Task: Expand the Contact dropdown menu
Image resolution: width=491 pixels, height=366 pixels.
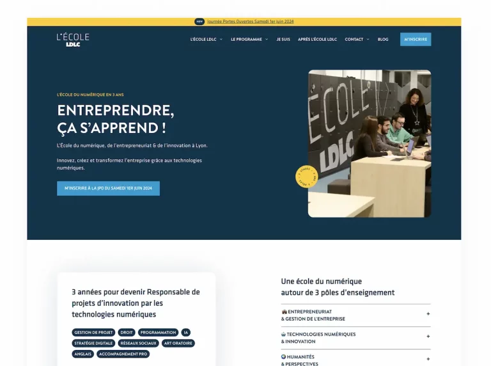Action: click(357, 40)
